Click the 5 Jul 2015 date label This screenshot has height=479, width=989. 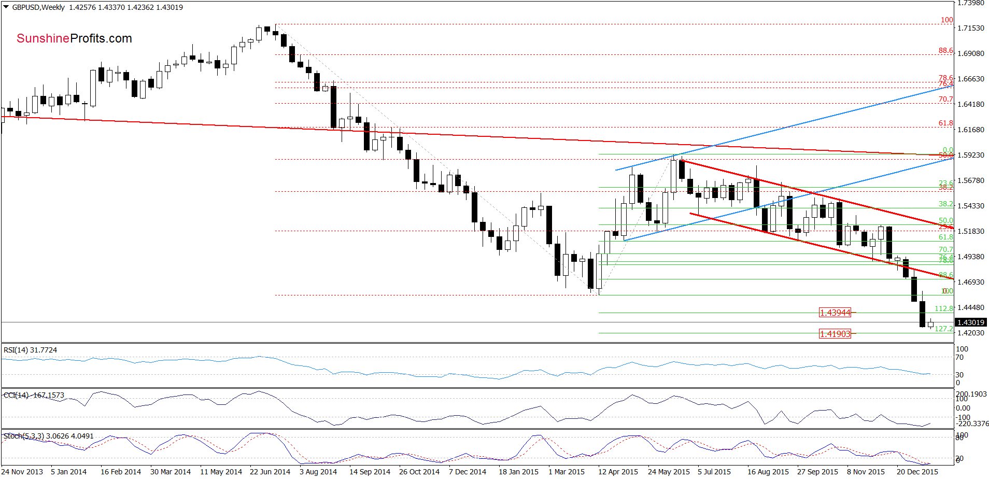714,472
